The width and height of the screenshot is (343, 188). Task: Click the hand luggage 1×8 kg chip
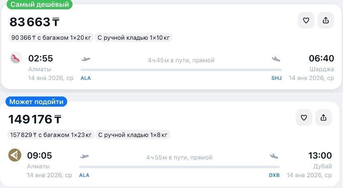click(133, 135)
